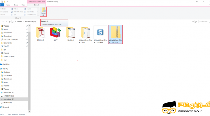Open the View ribbon tab

pos(23,5)
